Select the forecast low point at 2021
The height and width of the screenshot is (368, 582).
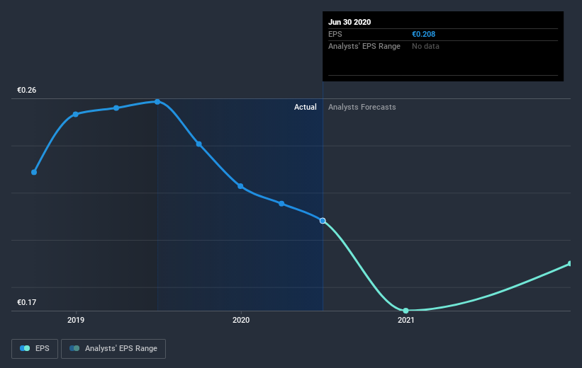point(405,311)
